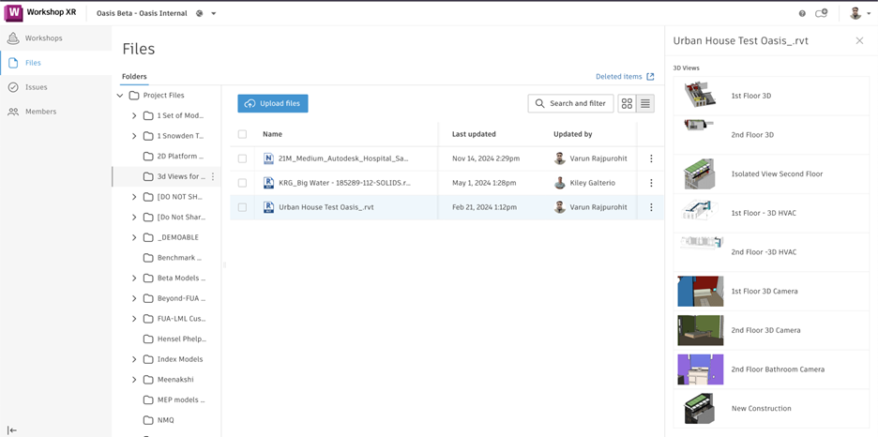Image resolution: width=878 pixels, height=437 pixels.
Task: Switch to grid view
Action: coord(628,103)
